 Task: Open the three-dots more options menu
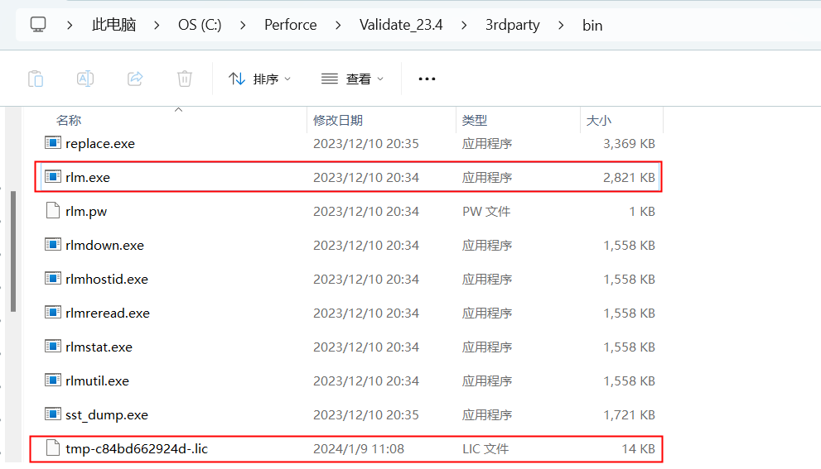pyautogui.click(x=427, y=79)
